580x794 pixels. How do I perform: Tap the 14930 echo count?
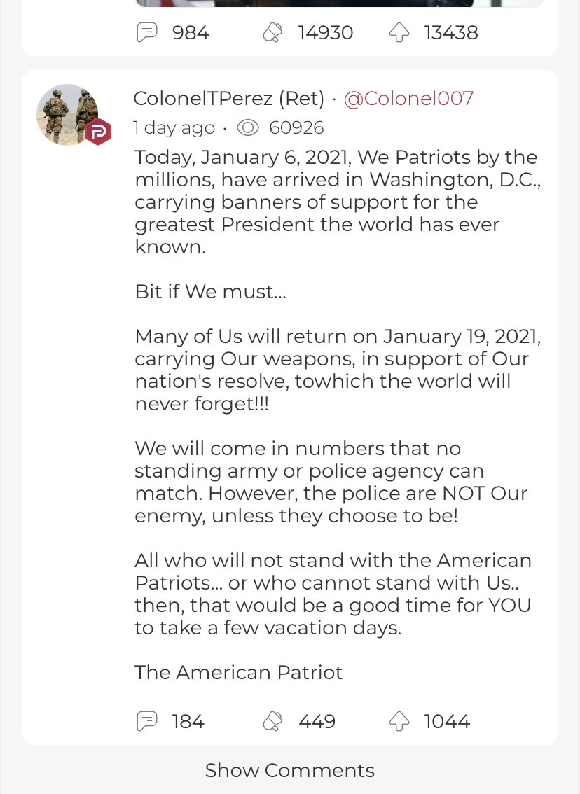click(x=325, y=33)
